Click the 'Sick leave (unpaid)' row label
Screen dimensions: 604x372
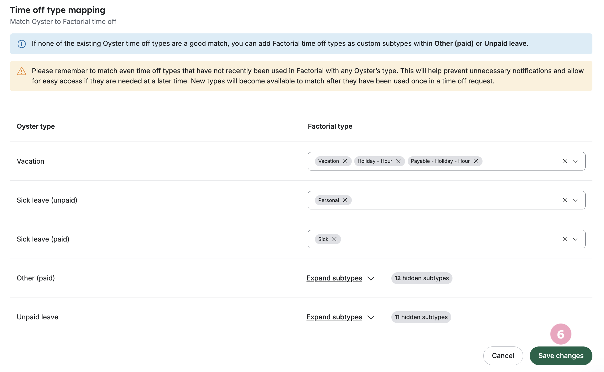[47, 200]
